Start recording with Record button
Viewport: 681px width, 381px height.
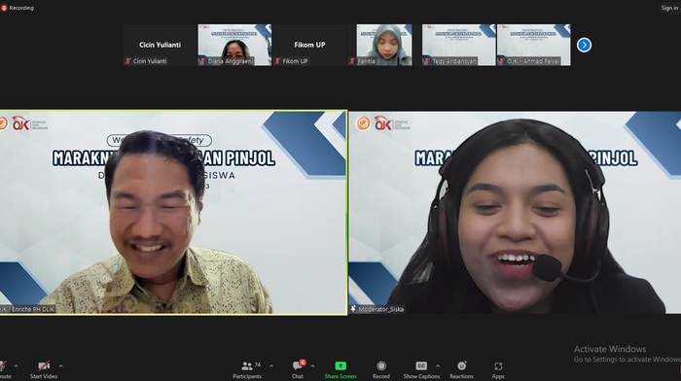[x=381, y=369]
